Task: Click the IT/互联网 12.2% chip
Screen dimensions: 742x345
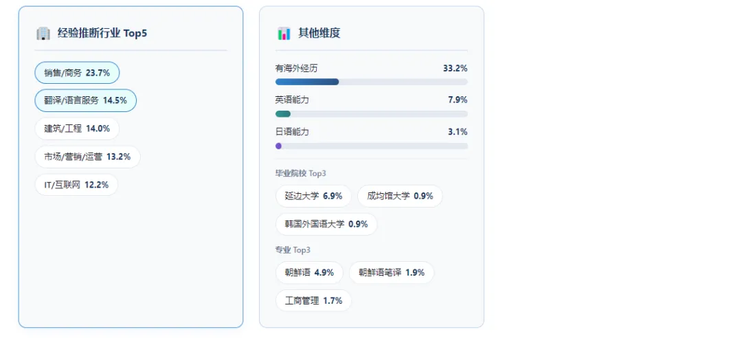Action: pyautogui.click(x=76, y=185)
